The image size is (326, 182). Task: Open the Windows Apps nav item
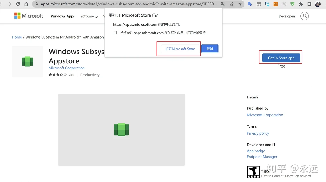pos(63,16)
